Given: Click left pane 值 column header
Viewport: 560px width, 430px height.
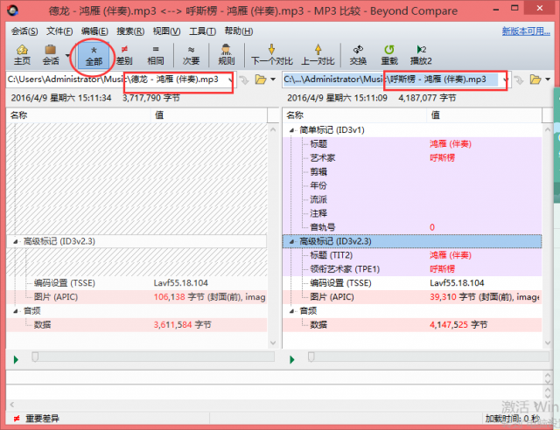Looking at the screenshot, I should click(x=209, y=115).
